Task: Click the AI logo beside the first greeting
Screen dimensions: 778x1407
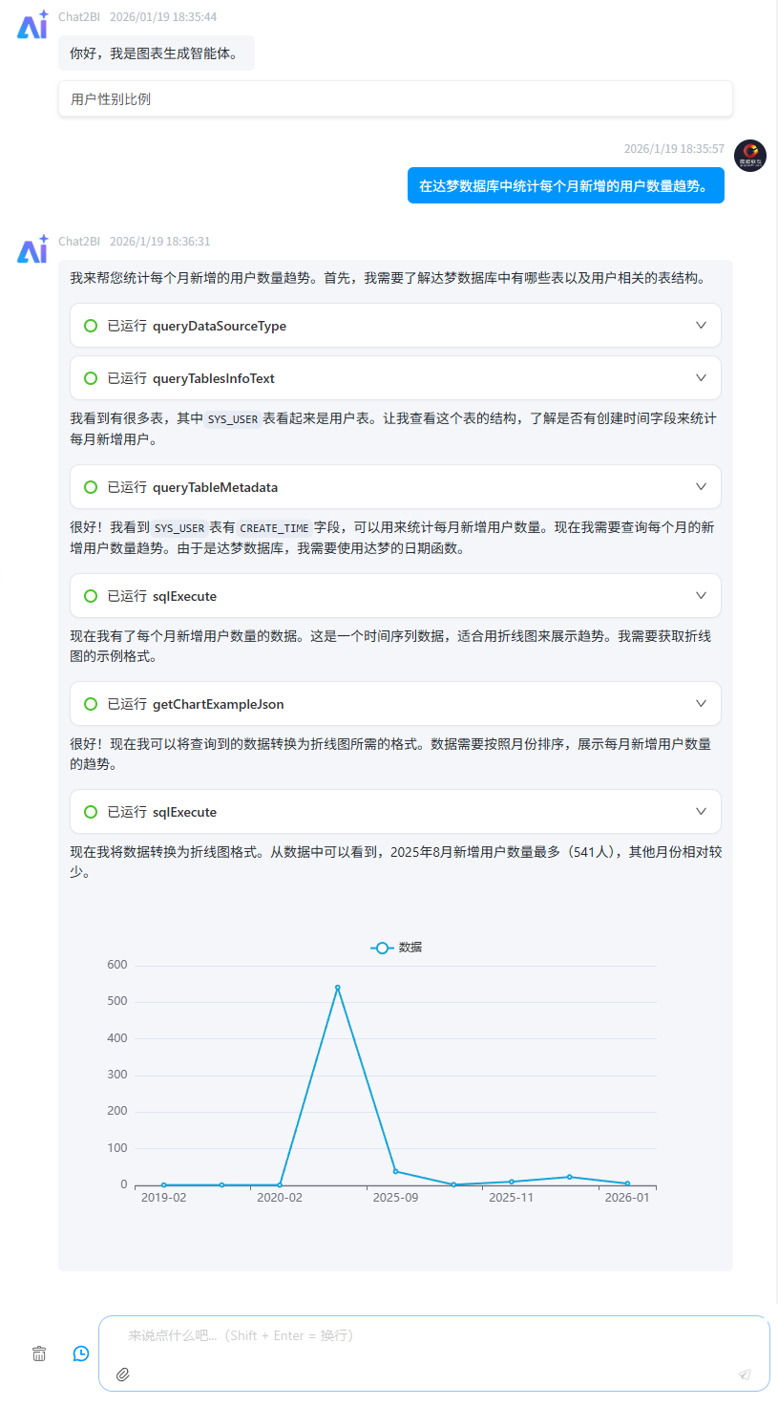Action: [x=32, y=26]
